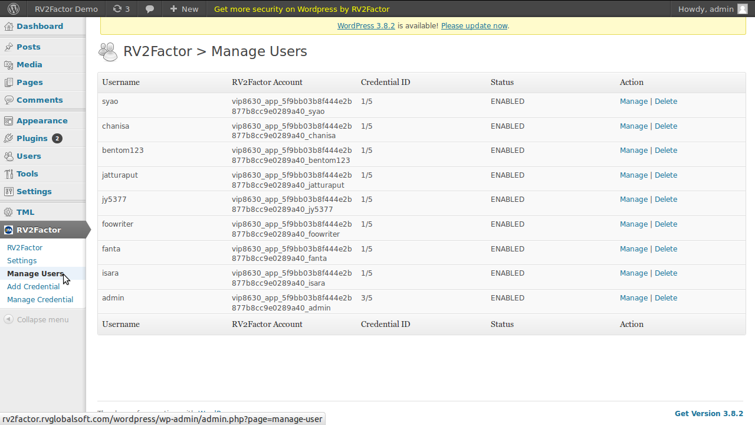Click the Comments icon in the sidebar

click(9, 100)
